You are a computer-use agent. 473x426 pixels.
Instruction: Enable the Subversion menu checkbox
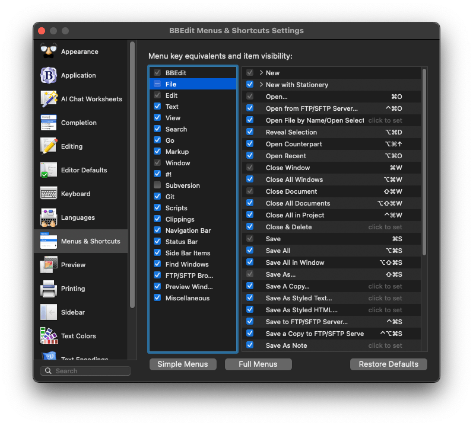point(157,185)
